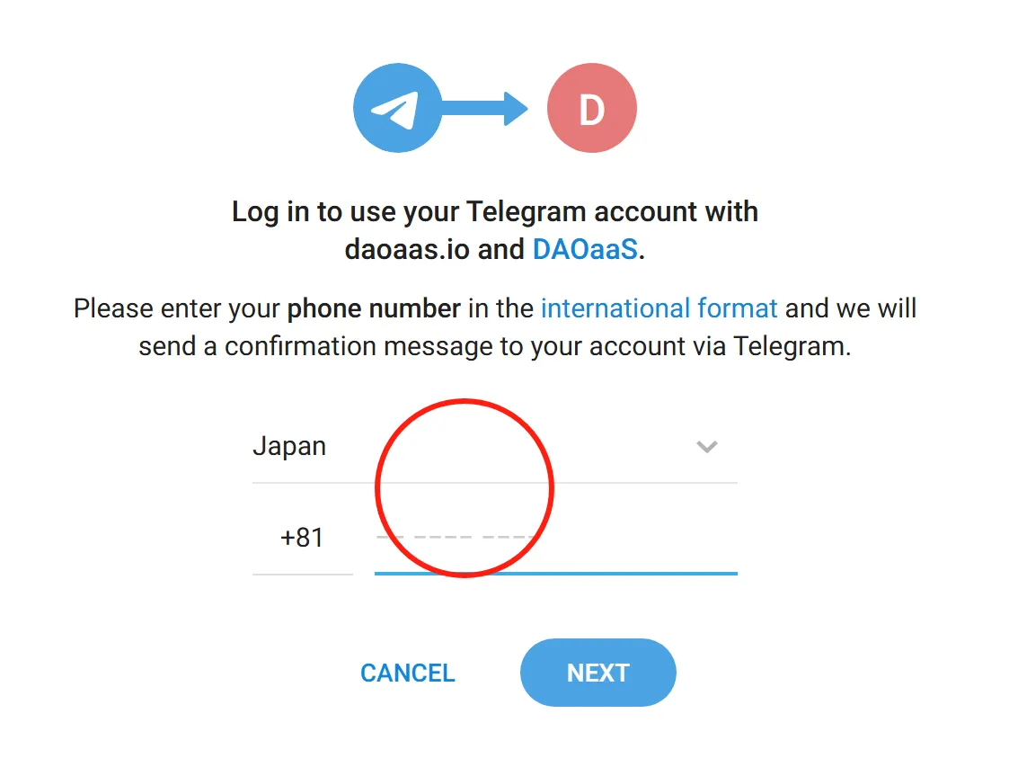1009x776 pixels.
Task: Expand the country list chevron arrow
Action: pos(707,446)
